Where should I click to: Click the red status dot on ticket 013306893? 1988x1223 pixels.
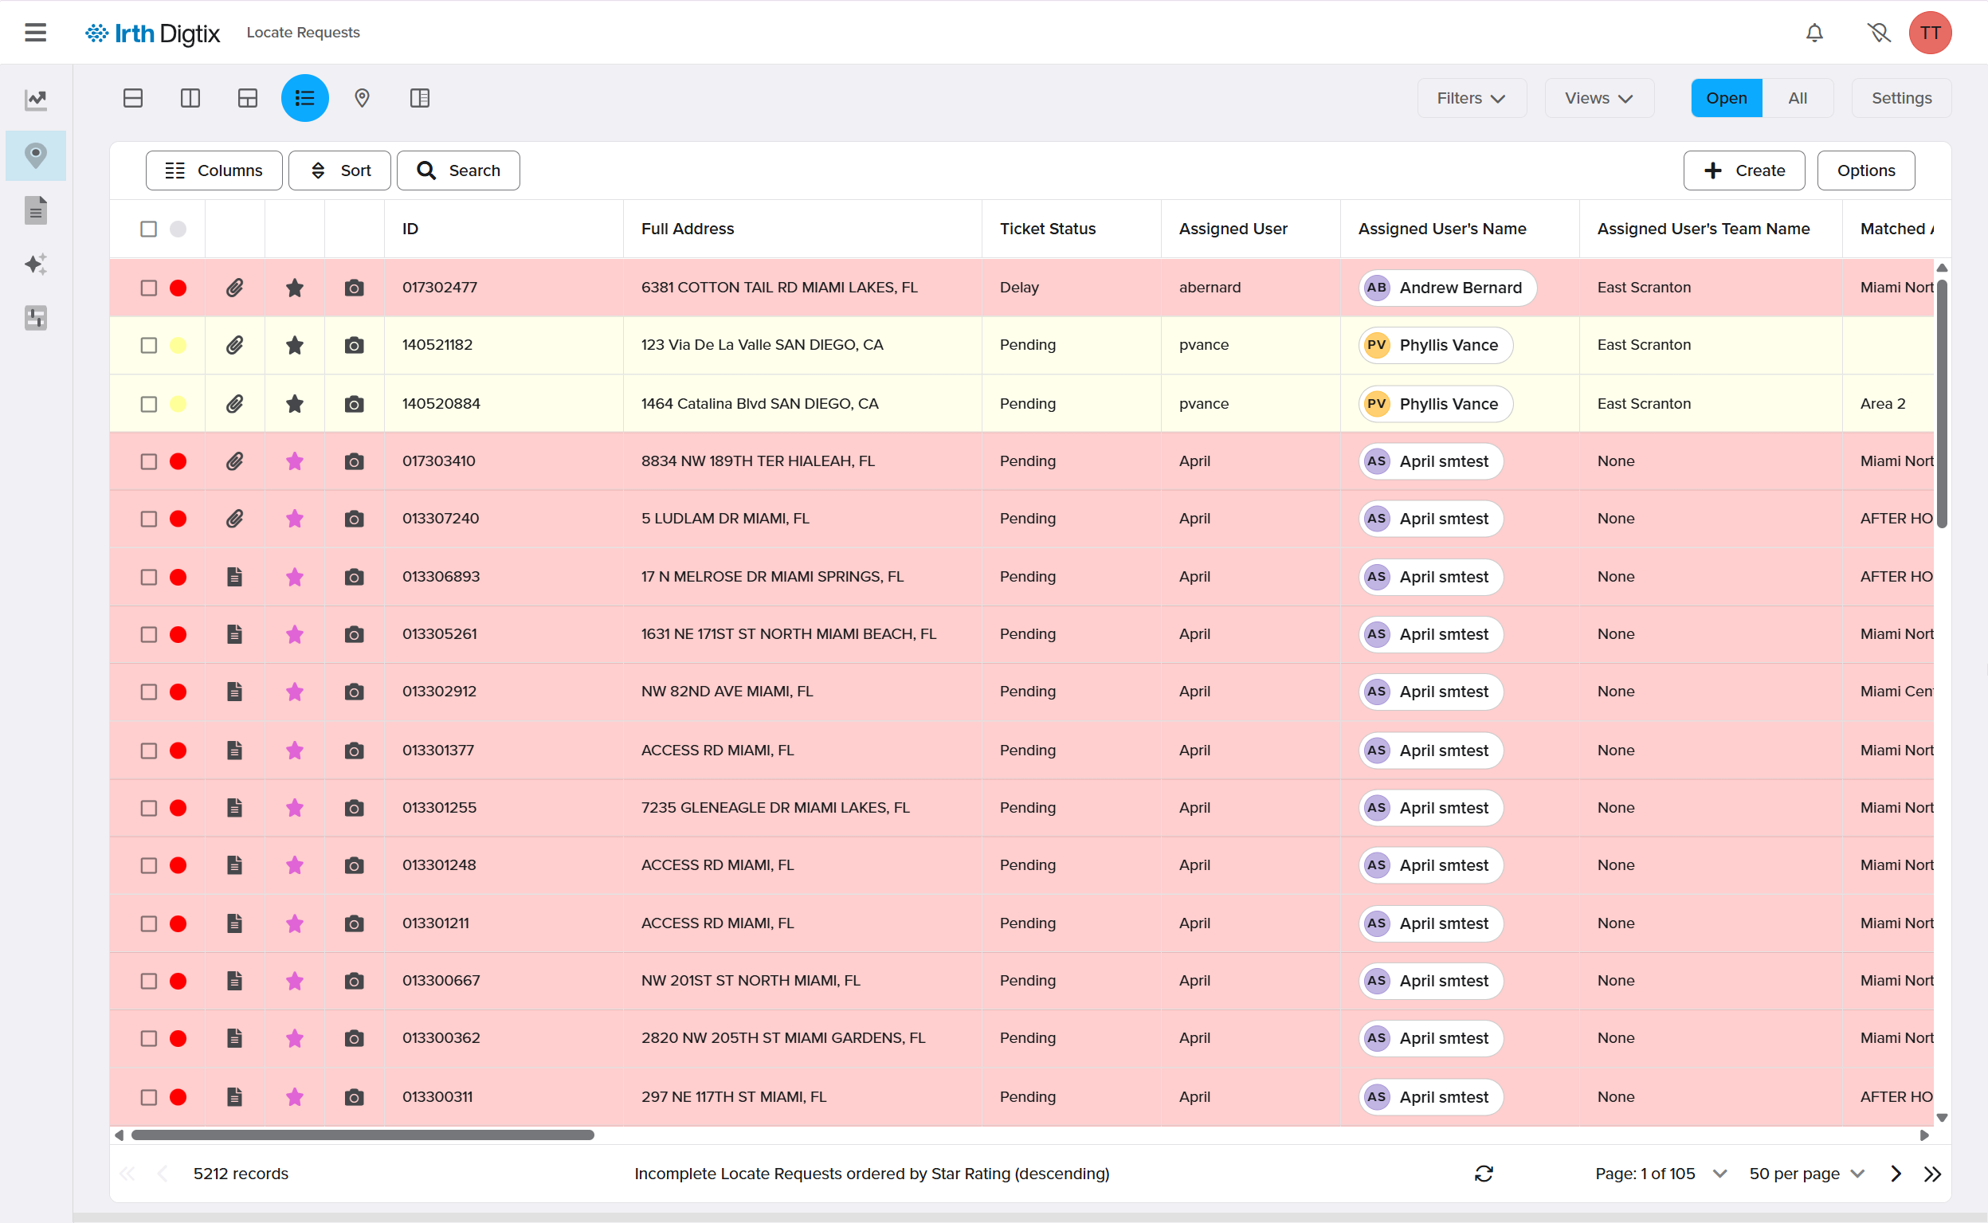178,577
